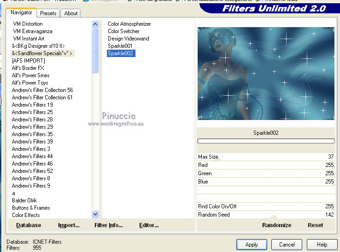This screenshot has height=252, width=340.
Task: Select [AFS IMPORT] category
Action: point(29,61)
